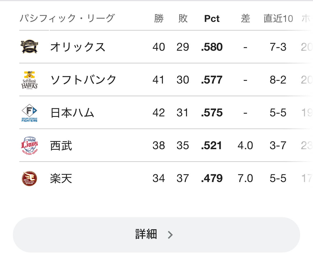Click the Nippon-Ham Fighters logo
Screen dimensions: 313x257
tap(29, 113)
